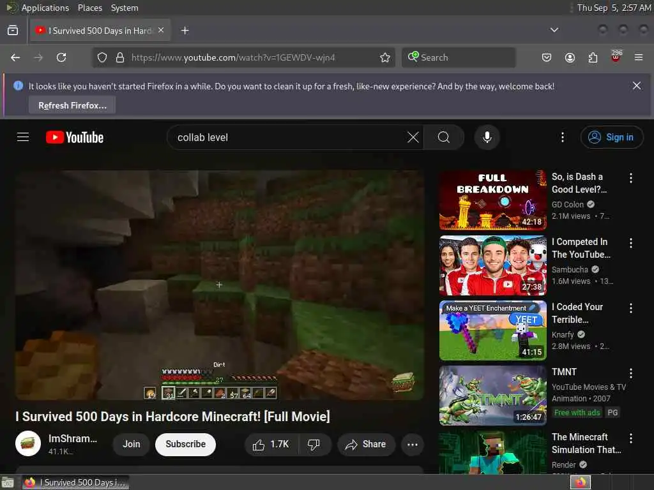This screenshot has width=654, height=490.
Task: Open the YouTube guide hamburger menu
Action: click(23, 137)
